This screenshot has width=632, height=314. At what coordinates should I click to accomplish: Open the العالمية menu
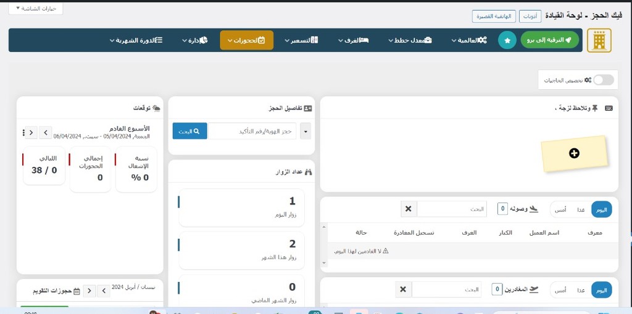469,40
